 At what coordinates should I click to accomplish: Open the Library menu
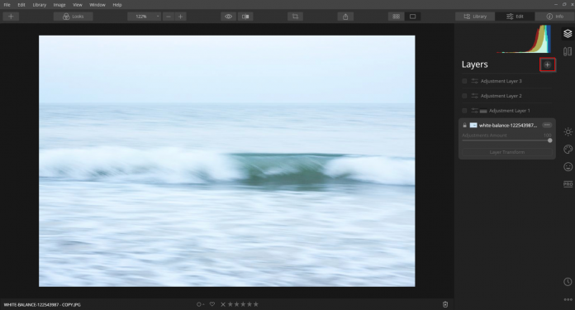pos(39,5)
